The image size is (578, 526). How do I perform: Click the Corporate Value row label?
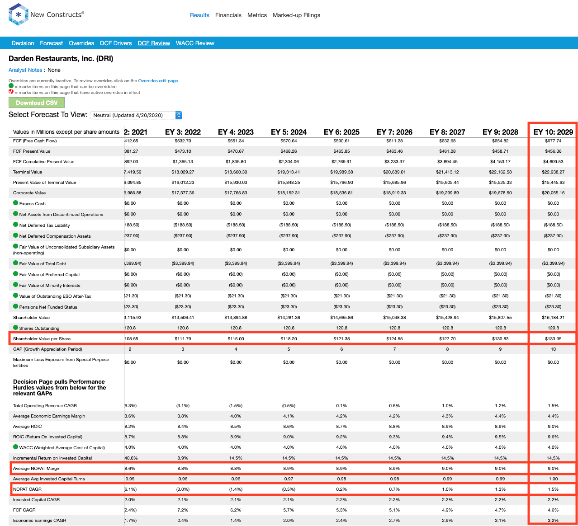pos(29,193)
